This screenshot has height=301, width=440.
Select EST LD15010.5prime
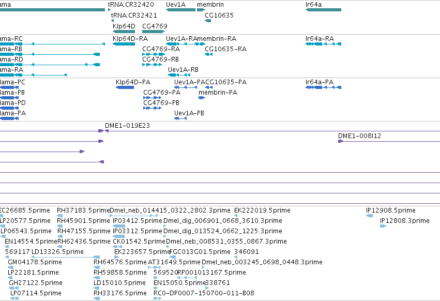coord(97,288)
